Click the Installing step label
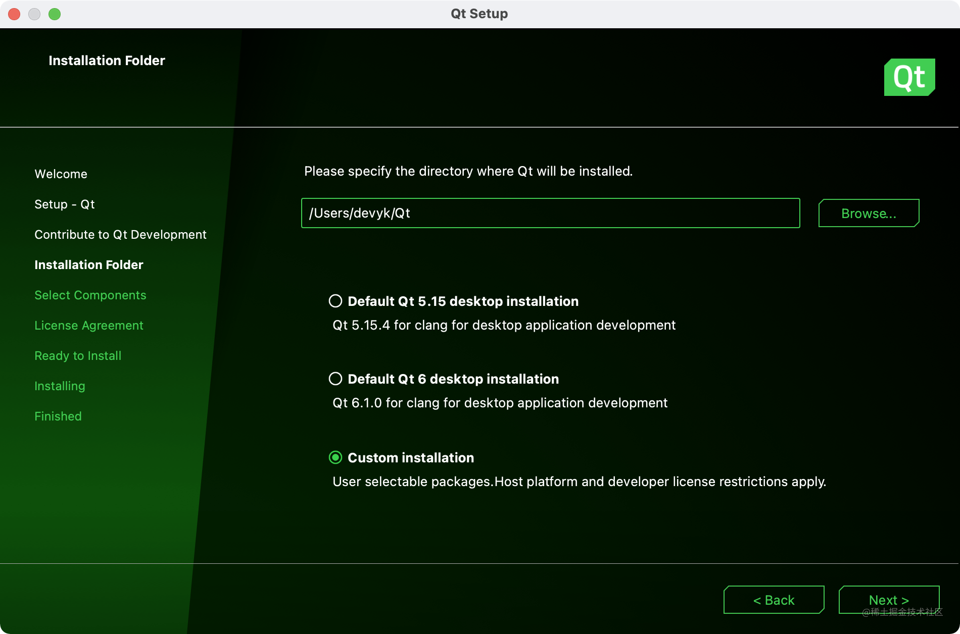This screenshot has width=960, height=634. [60, 386]
